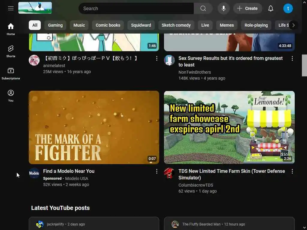Open jacknjellify post author name
This screenshot has height=230, width=307.
[x=55, y=224]
